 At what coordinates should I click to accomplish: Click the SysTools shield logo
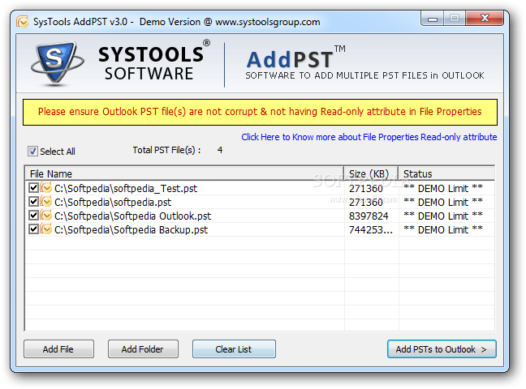pos(57,64)
